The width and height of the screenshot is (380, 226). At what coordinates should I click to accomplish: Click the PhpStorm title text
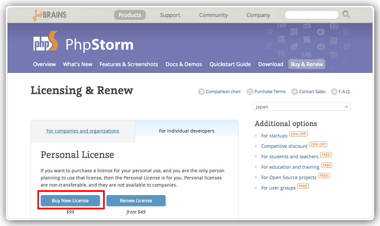[x=99, y=45]
